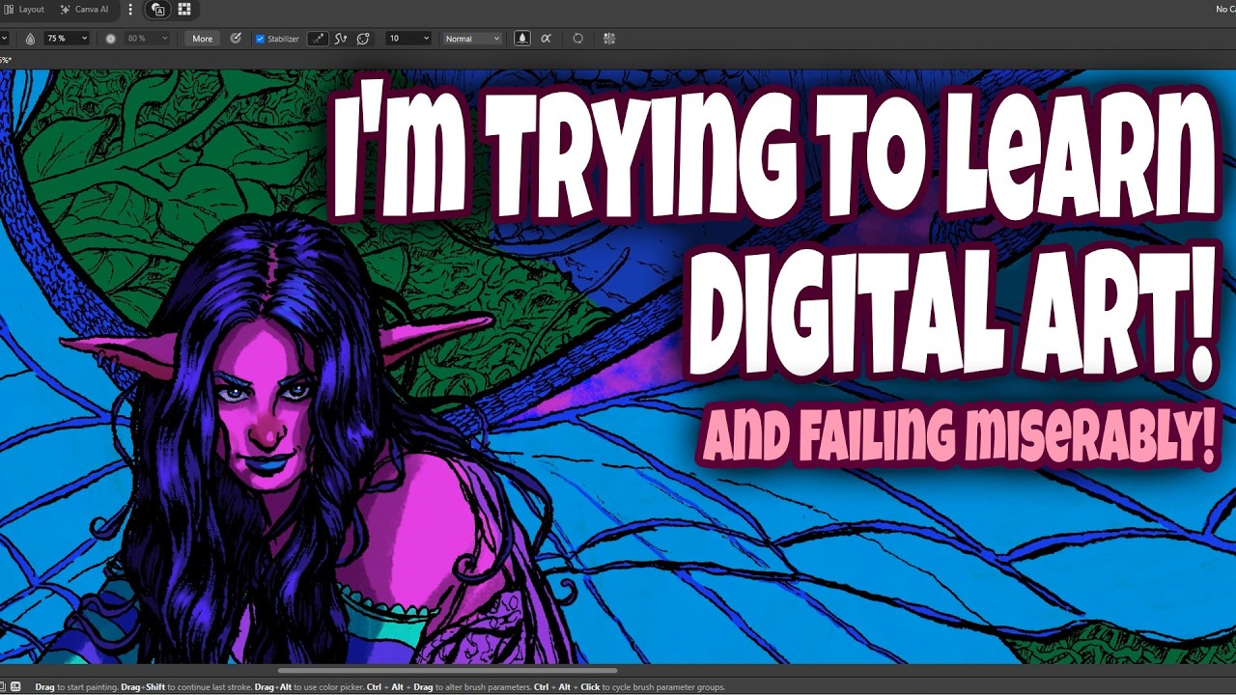The width and height of the screenshot is (1236, 695).
Task: Open the Canva AI studio
Action: tap(84, 10)
